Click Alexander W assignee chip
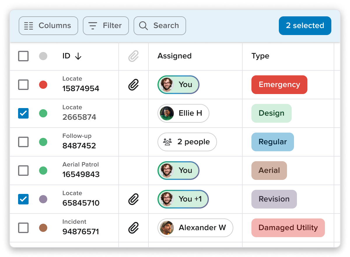The width and height of the screenshot is (350, 257). 195,228
